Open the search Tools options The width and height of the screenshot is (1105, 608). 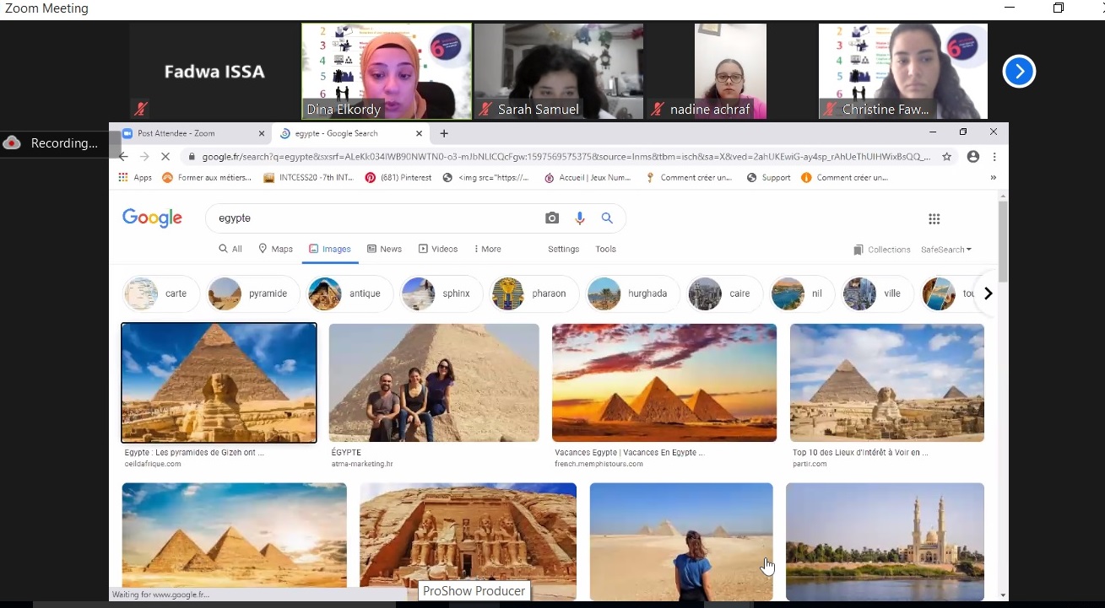[x=605, y=250]
